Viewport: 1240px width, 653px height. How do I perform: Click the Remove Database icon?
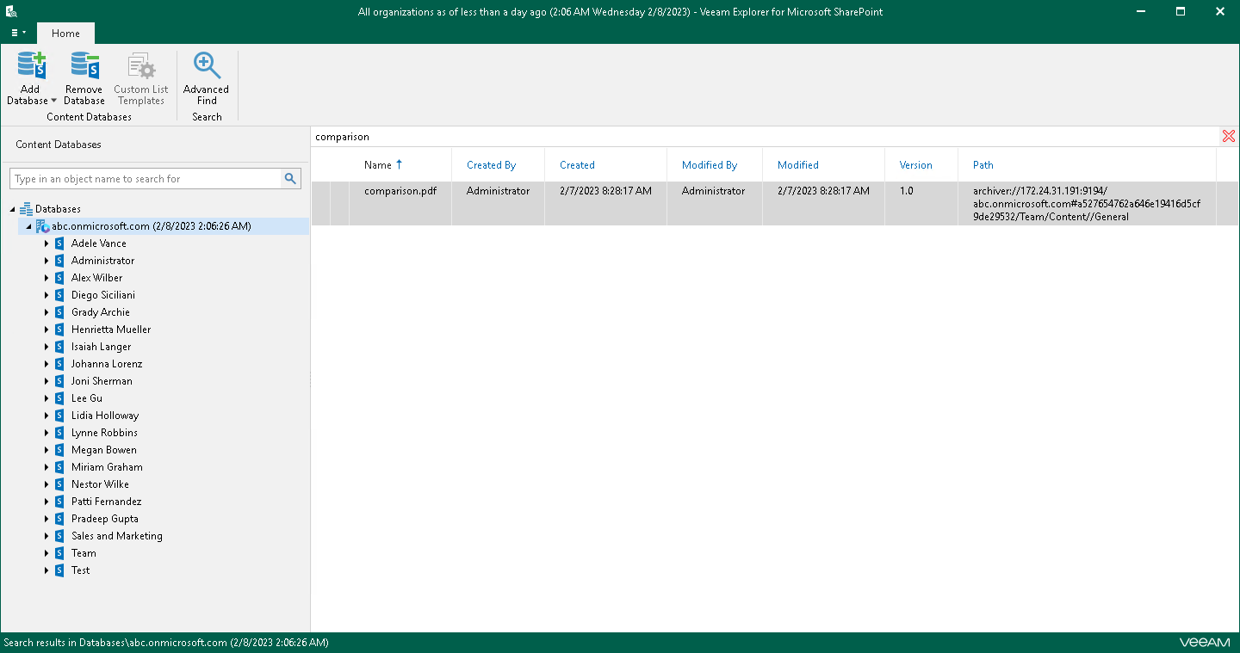84,66
